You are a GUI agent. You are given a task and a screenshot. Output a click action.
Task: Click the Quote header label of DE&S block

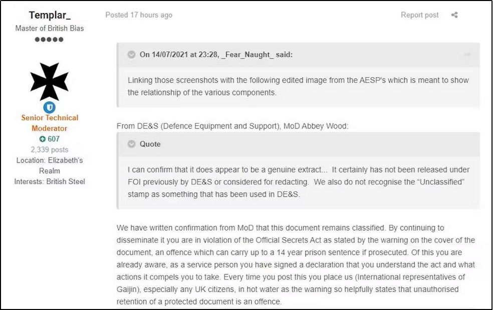pos(150,144)
